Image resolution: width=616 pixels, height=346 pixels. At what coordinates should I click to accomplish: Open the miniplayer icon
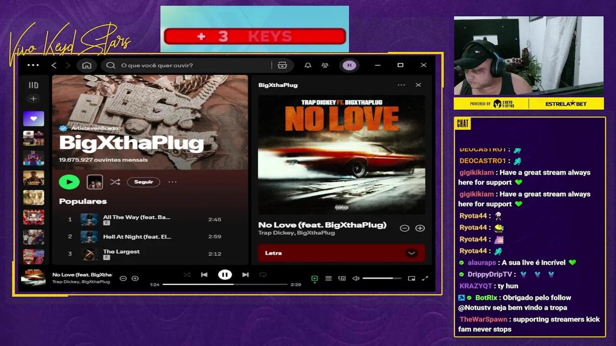pos(411,278)
